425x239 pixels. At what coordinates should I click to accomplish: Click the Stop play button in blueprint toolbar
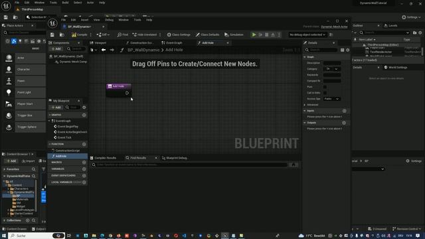pyautogui.click(x=267, y=35)
